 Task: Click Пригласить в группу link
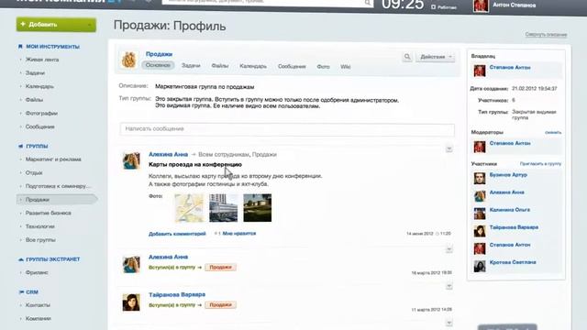(540, 164)
